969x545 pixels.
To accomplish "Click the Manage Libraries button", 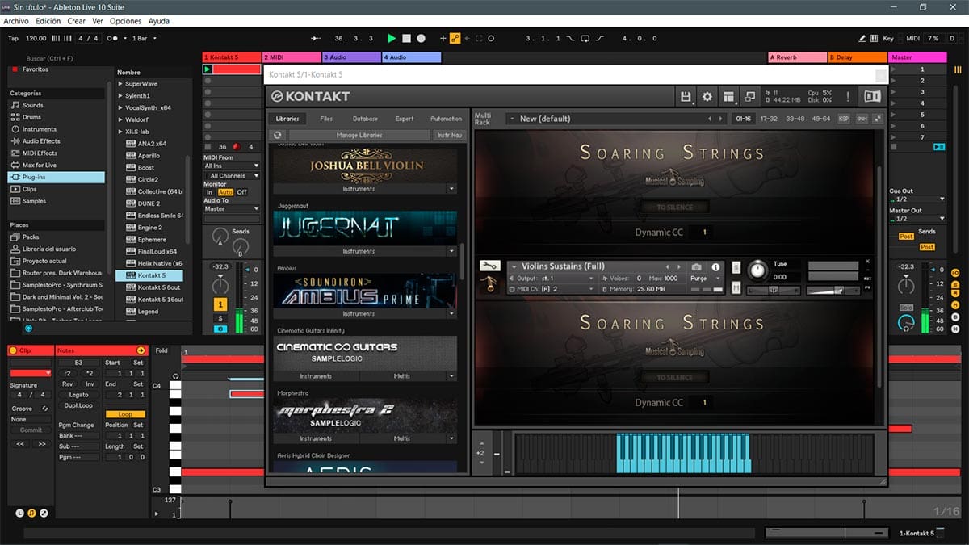I will pos(359,135).
